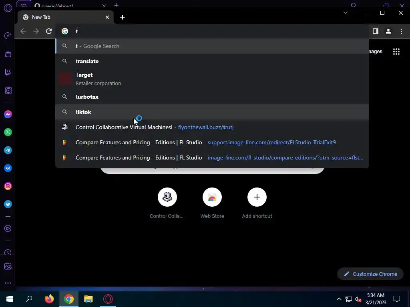The height and width of the screenshot is (307, 410).
Task: Open Opera's shopping corner sidebar icon
Action: tap(8, 54)
